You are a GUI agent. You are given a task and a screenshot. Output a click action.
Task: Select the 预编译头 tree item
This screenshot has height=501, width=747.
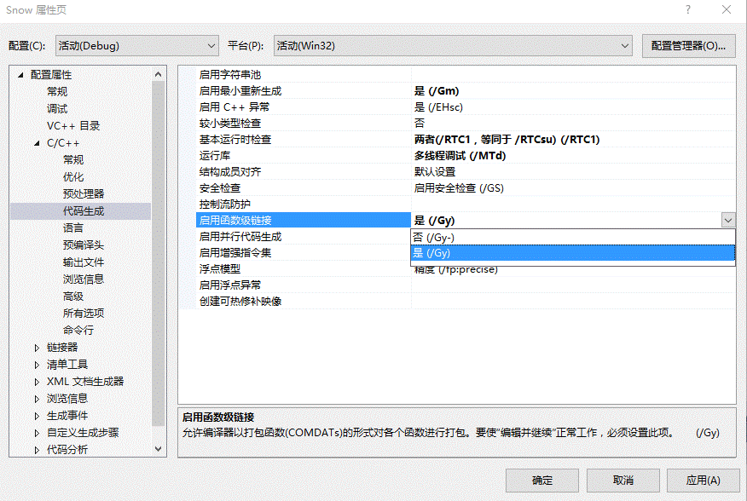(x=84, y=245)
